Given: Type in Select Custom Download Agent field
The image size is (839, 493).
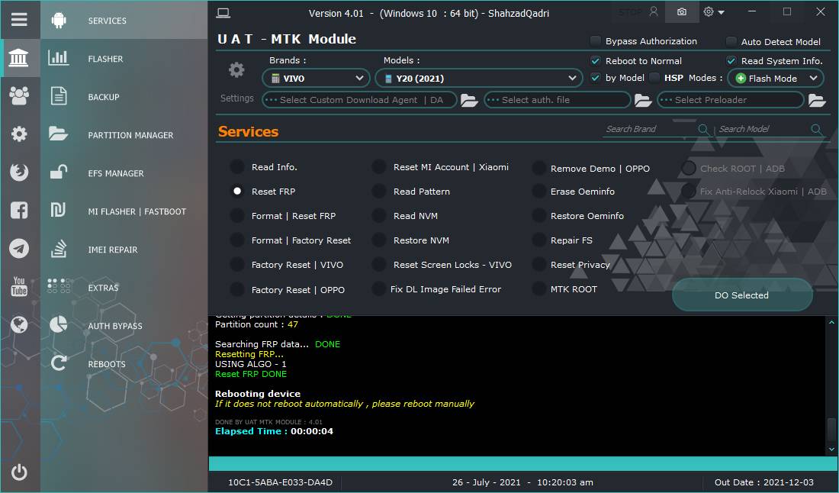Looking at the screenshot, I should (x=359, y=100).
